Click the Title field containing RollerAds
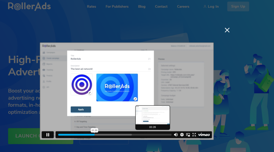Screen dimensions: 274x152 pyautogui.click(x=111, y=59)
